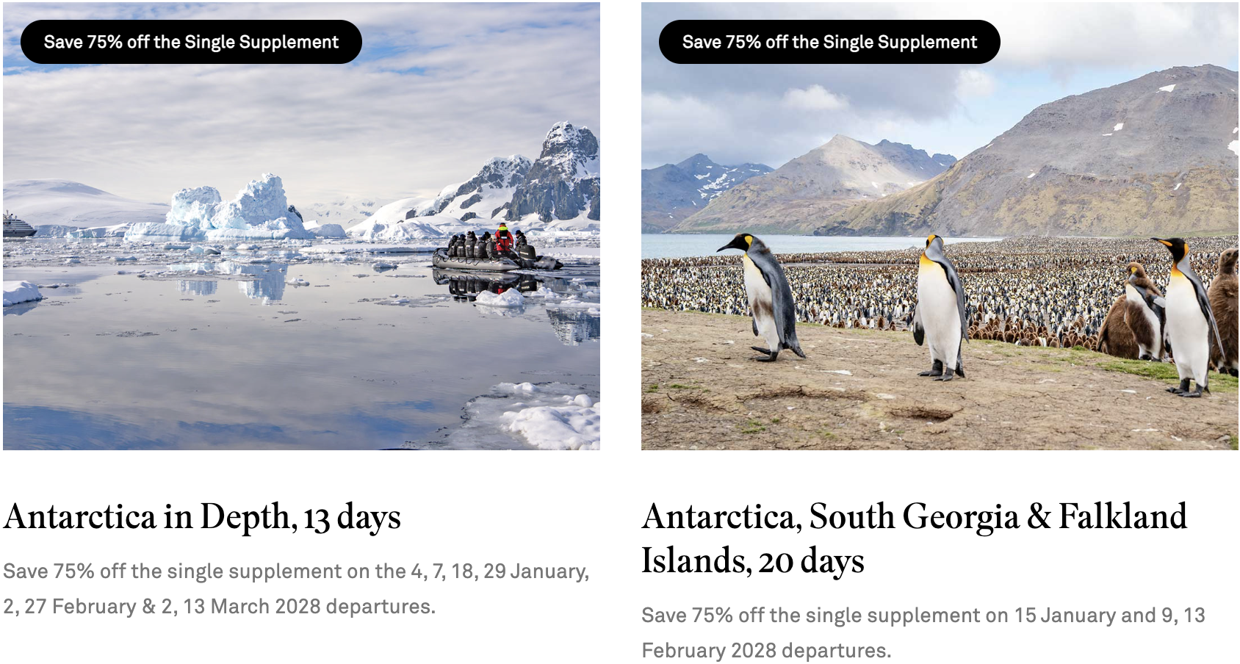Click the "February 2028 departures." text line

click(x=766, y=651)
